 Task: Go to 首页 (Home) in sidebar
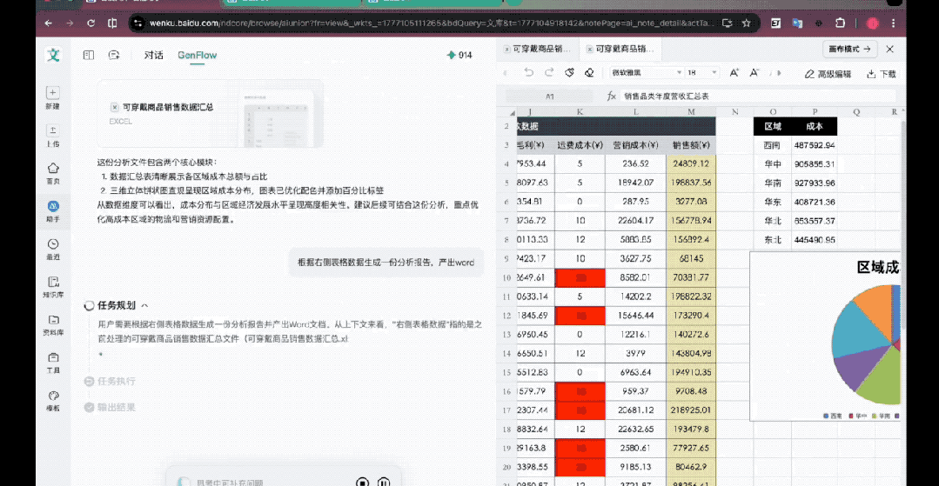tap(53, 168)
